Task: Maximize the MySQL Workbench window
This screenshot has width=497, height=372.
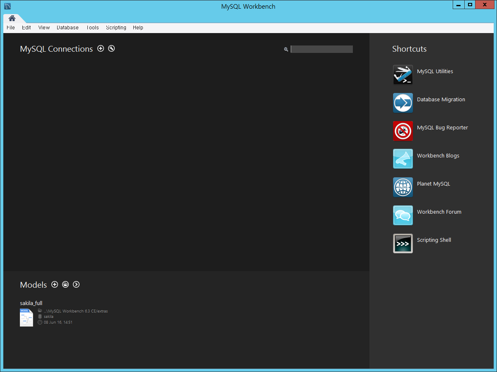Action: click(x=470, y=5)
